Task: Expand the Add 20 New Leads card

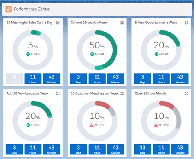Action: coord(58,93)
